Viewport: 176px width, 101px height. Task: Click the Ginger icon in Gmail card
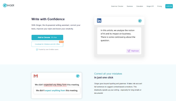point(78,76)
